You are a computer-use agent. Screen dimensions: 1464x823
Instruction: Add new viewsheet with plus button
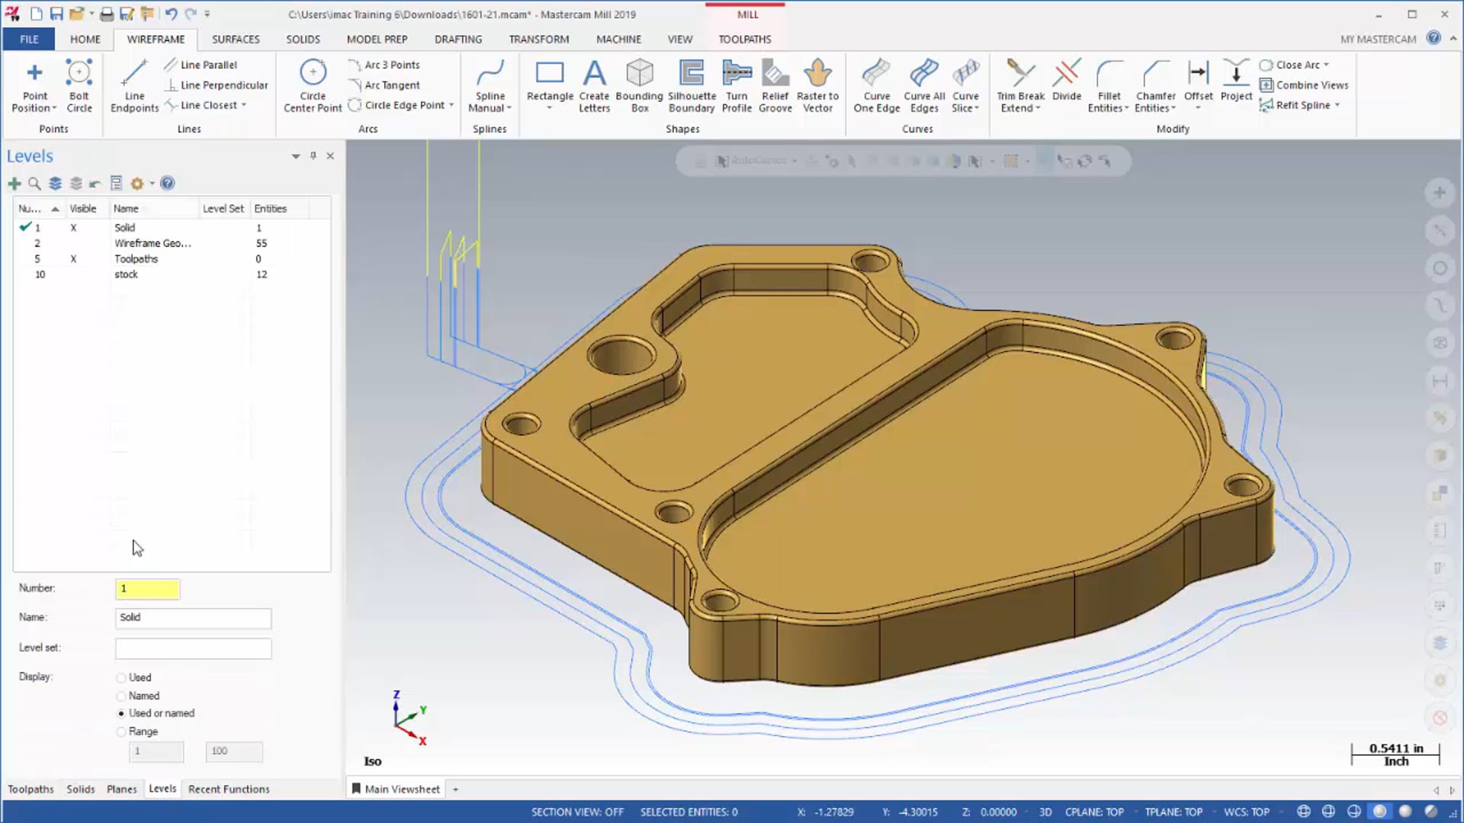(456, 789)
